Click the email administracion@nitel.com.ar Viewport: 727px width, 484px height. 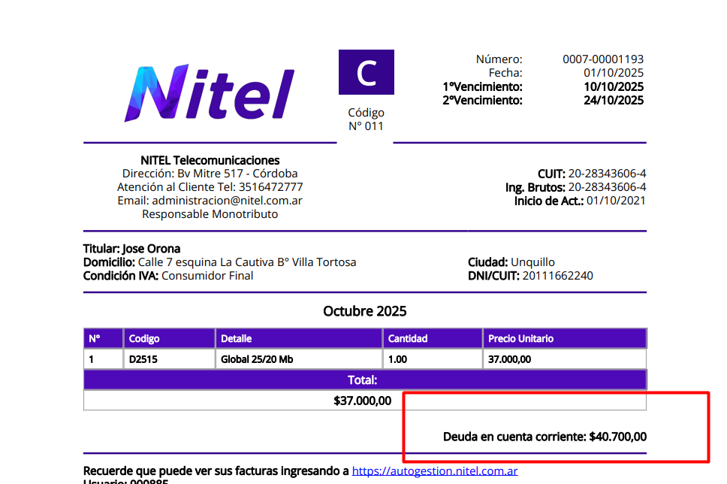pyautogui.click(x=228, y=201)
